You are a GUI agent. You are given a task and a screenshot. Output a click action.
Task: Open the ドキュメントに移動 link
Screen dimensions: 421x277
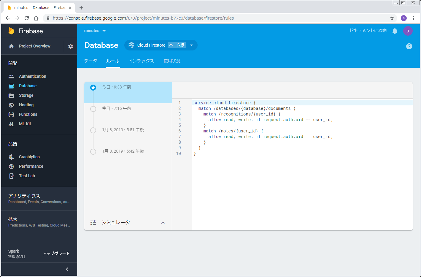point(368,31)
